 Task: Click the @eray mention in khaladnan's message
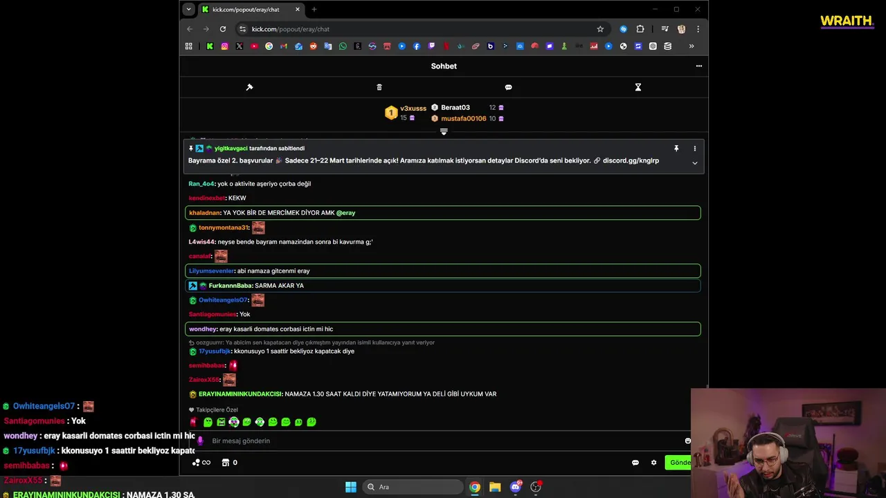[x=346, y=213]
